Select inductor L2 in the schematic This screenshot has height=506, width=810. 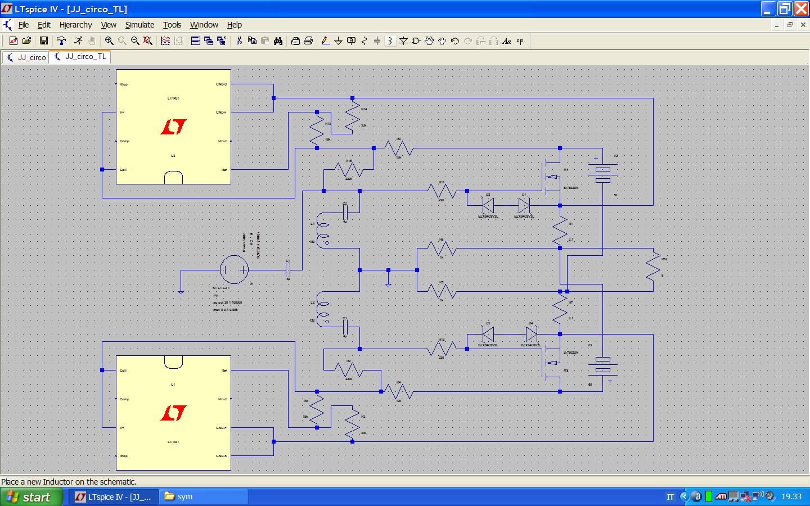(323, 309)
